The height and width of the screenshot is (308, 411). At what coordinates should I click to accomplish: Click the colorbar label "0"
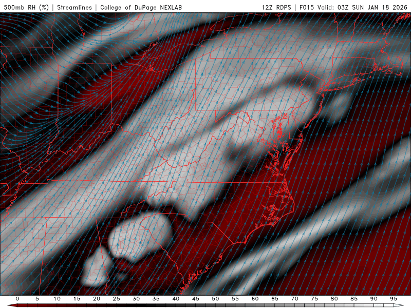17,299
